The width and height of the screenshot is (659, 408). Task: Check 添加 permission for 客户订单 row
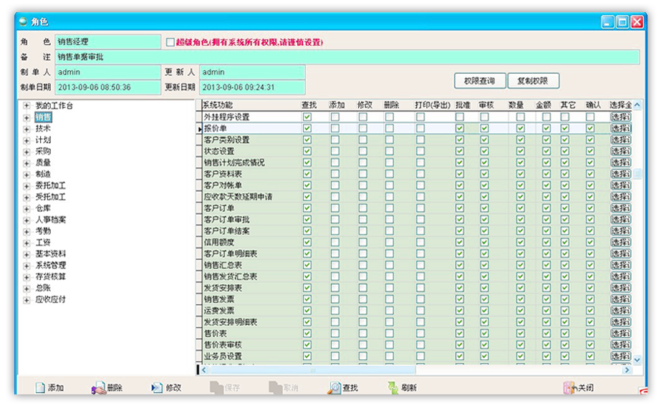tap(335, 208)
